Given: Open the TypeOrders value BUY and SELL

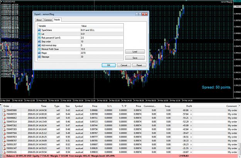Looking at the screenshot, I should pos(102,30).
